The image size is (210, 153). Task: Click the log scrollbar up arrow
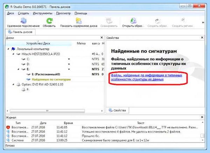(203, 123)
